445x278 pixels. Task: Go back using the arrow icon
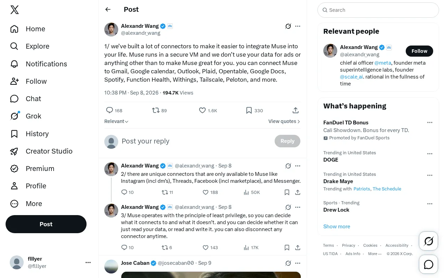[108, 9]
